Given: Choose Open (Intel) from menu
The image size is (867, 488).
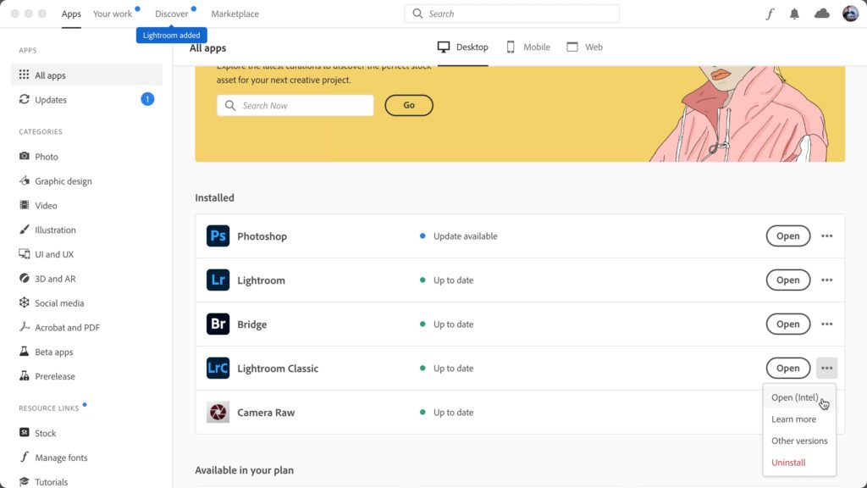Looking at the screenshot, I should (799, 397).
